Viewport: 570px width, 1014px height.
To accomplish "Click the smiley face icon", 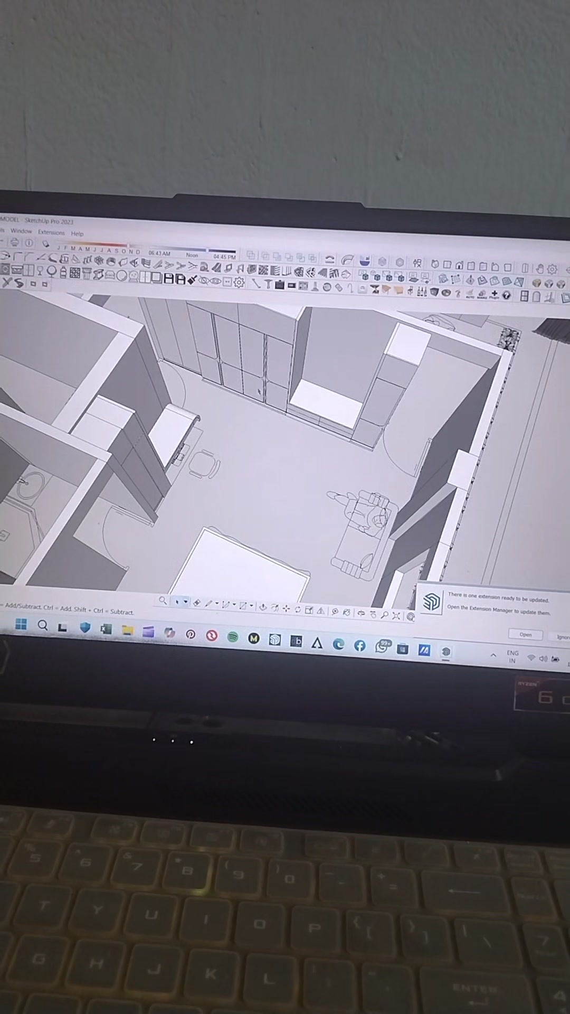I will pyautogui.click(x=134, y=276).
